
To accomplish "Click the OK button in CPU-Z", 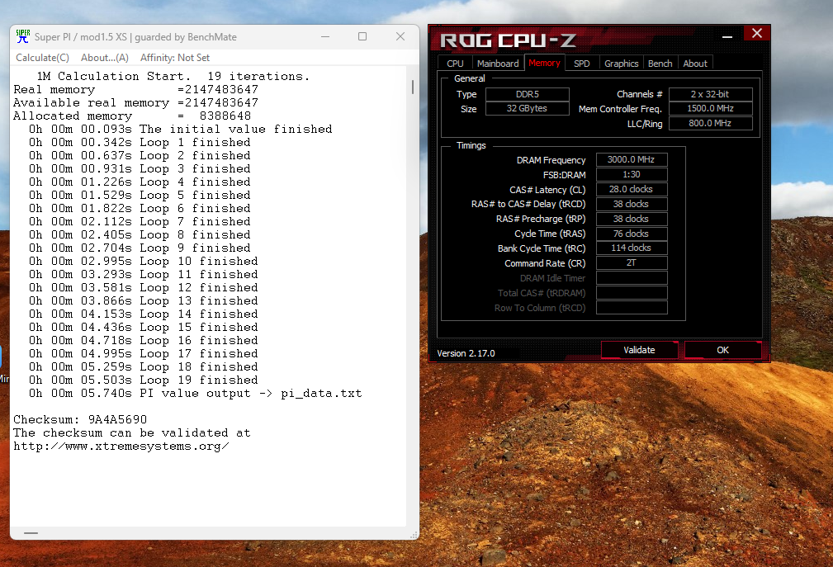I will coord(722,350).
